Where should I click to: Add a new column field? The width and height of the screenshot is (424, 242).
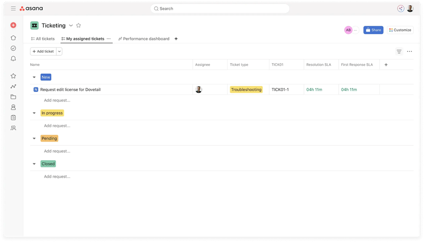386,64
